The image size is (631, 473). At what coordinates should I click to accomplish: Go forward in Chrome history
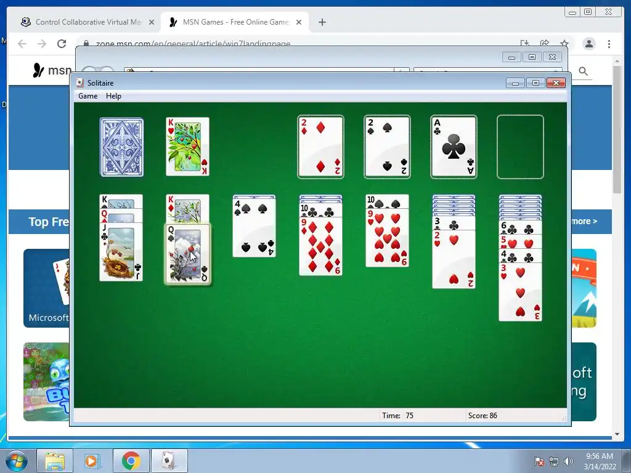coord(42,44)
